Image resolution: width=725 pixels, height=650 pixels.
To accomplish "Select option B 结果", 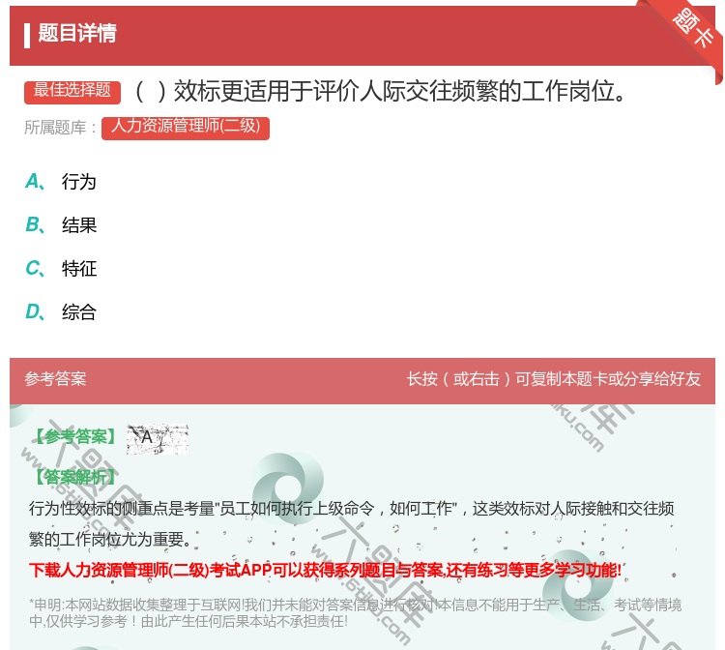I will (61, 224).
